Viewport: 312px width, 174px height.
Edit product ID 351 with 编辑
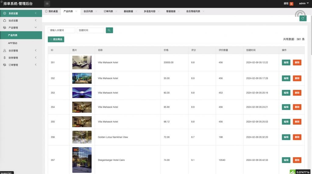point(286,62)
